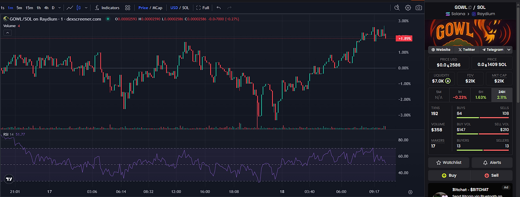Expand more social links chevron
The height and width of the screenshot is (197, 520).
click(508, 49)
